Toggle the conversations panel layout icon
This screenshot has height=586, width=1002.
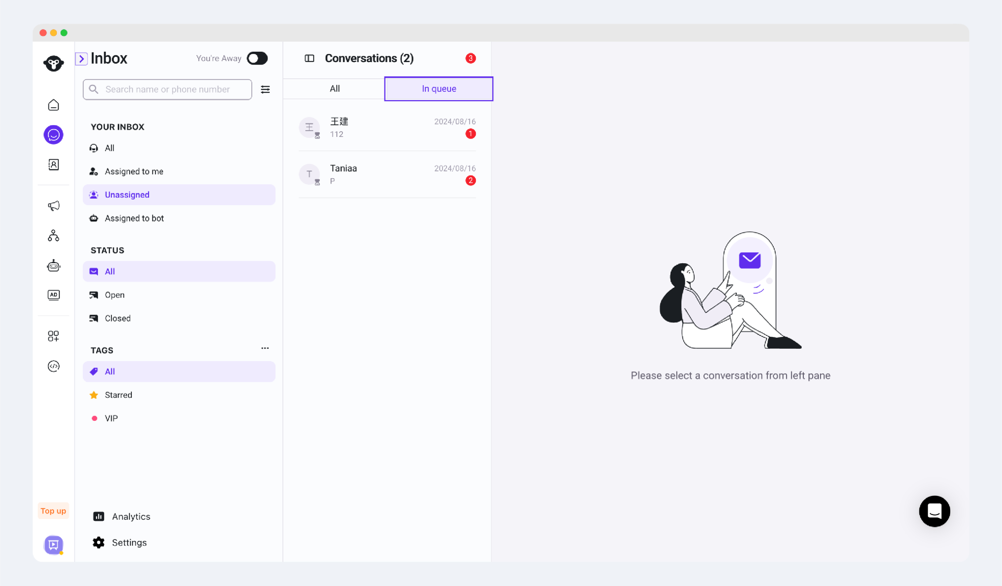click(x=309, y=58)
